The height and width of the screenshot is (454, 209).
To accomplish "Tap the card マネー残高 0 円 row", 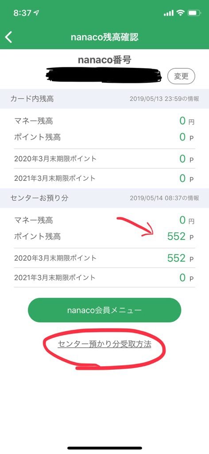I will (x=104, y=121).
